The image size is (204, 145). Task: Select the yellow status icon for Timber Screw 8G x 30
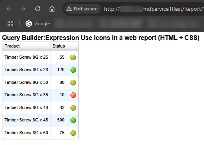click(x=73, y=83)
